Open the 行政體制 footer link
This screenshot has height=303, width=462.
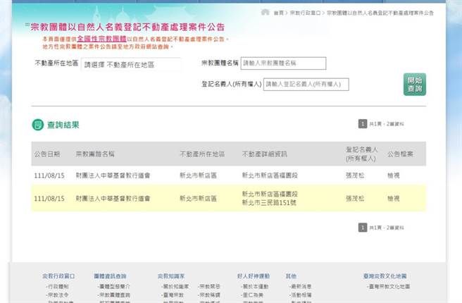[x=58, y=287]
